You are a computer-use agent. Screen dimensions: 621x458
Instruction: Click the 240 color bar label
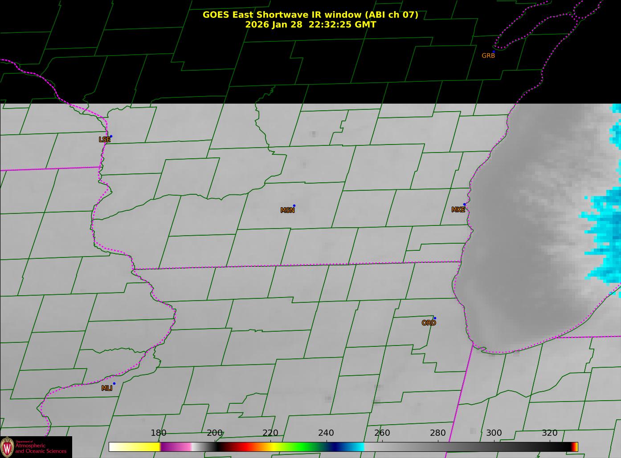pos(326,433)
